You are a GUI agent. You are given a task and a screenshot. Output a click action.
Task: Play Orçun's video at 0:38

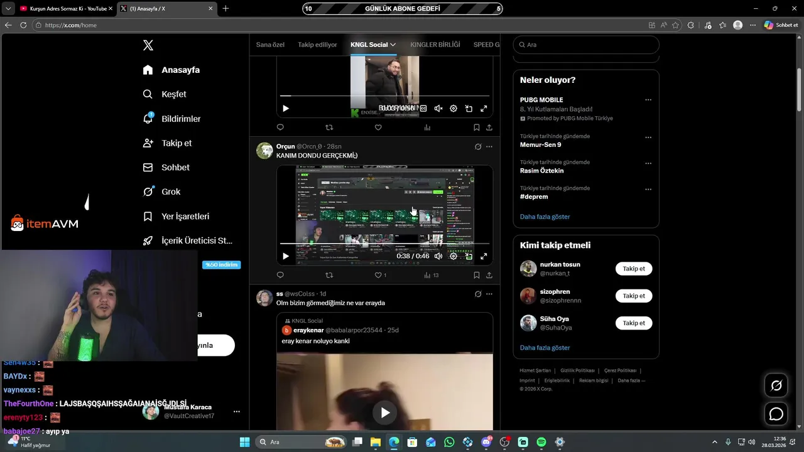coord(286,256)
